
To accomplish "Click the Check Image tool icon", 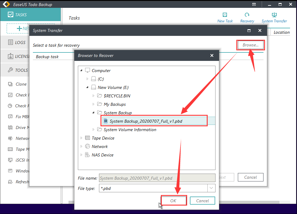I will [10, 95].
